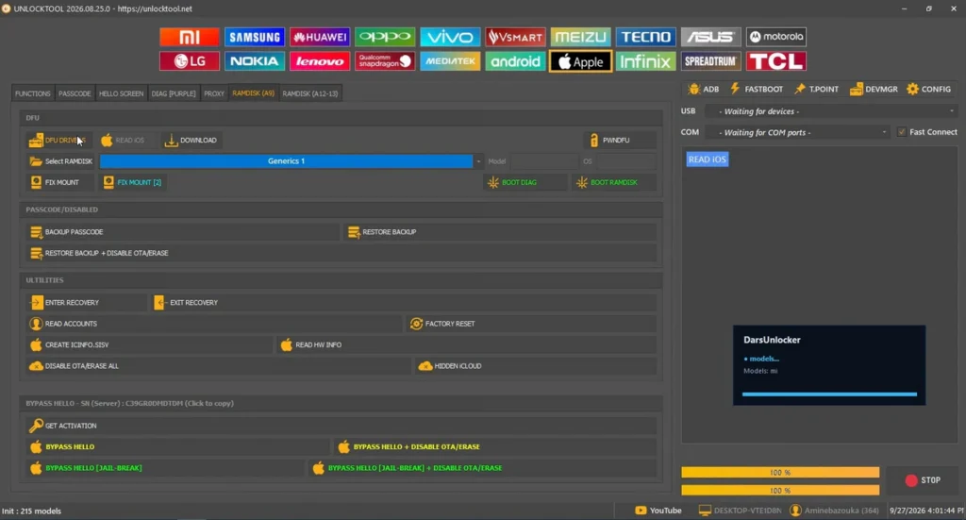966x520 pixels.
Task: Open the Nokia brand section
Action: point(255,61)
